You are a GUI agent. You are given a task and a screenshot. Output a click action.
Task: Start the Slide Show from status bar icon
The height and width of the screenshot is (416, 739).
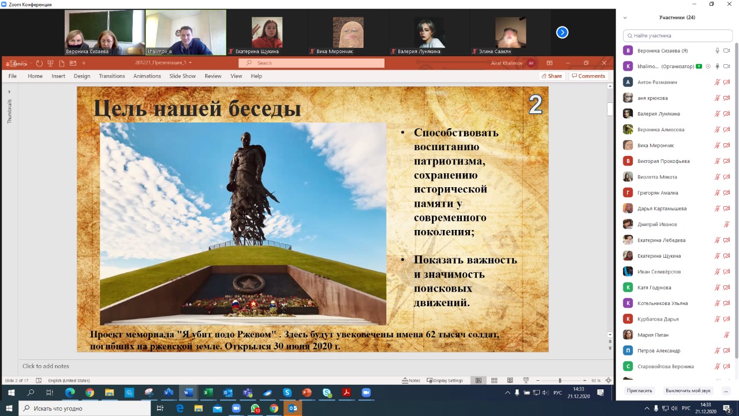click(525, 381)
